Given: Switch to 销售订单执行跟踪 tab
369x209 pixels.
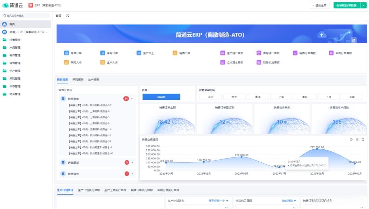Looking at the screenshot, I should tap(142, 190).
